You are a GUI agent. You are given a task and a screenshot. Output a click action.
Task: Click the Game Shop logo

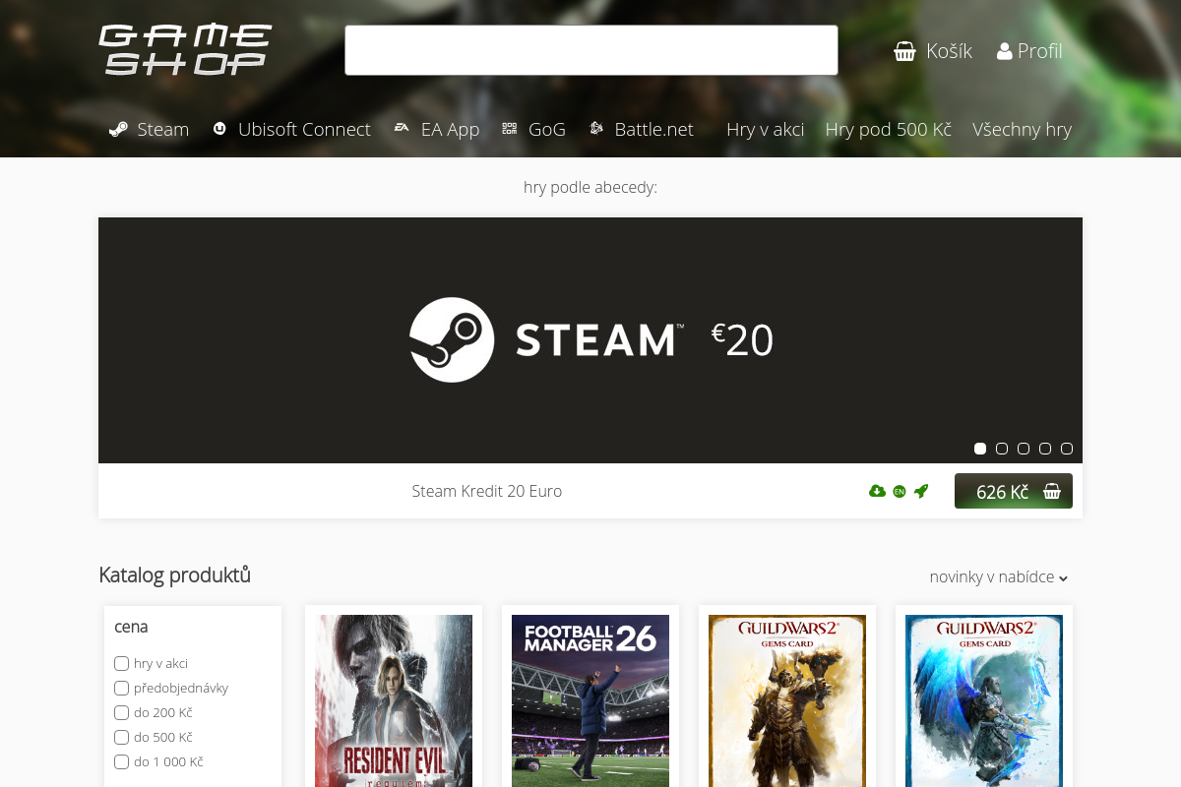[x=185, y=50]
